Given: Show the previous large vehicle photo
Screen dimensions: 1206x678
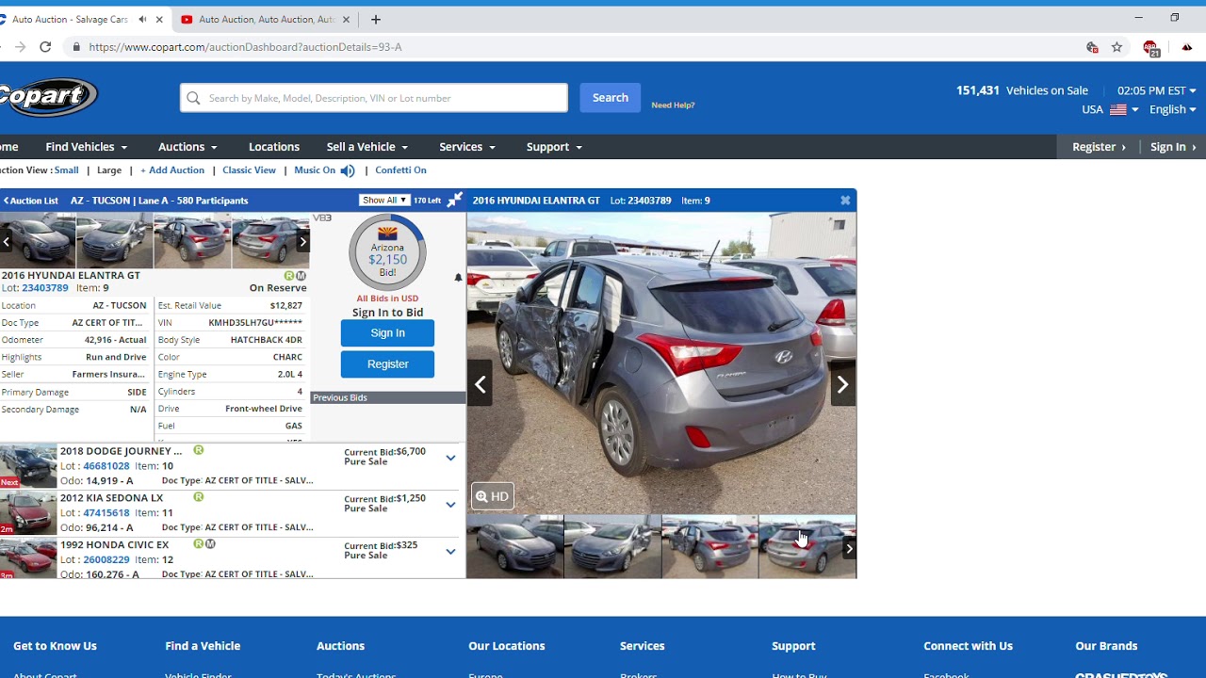Looking at the screenshot, I should [480, 384].
